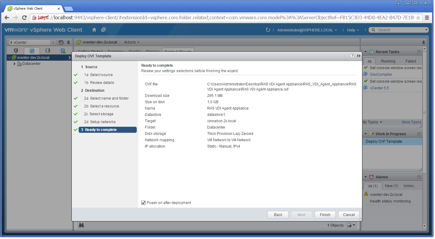Expand the Datacenter tree node
435x239 pixels.
point(15,64)
